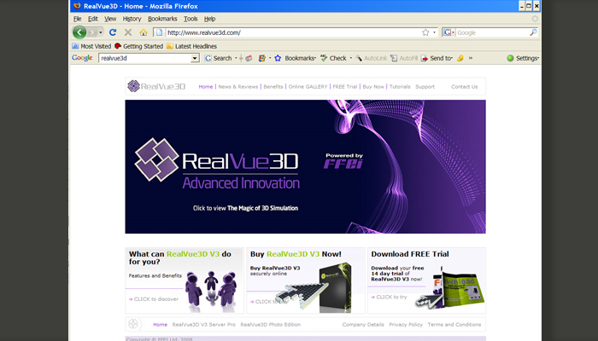
Task: Reload the page with the blue Reload icon
Action: [113, 32]
